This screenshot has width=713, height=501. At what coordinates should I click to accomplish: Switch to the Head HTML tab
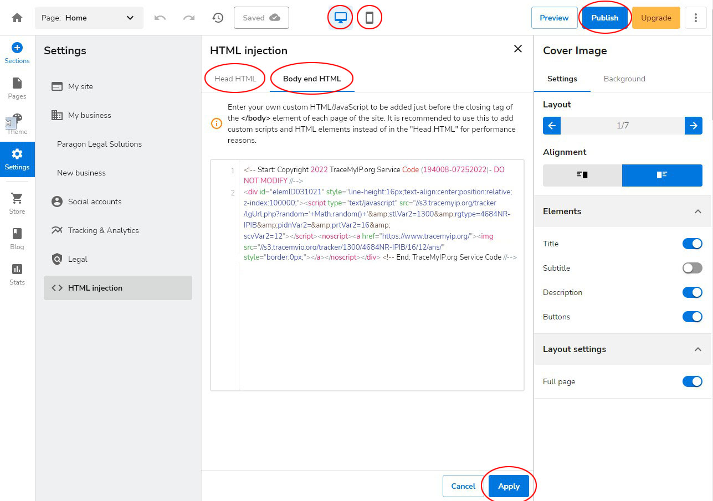pyautogui.click(x=234, y=78)
